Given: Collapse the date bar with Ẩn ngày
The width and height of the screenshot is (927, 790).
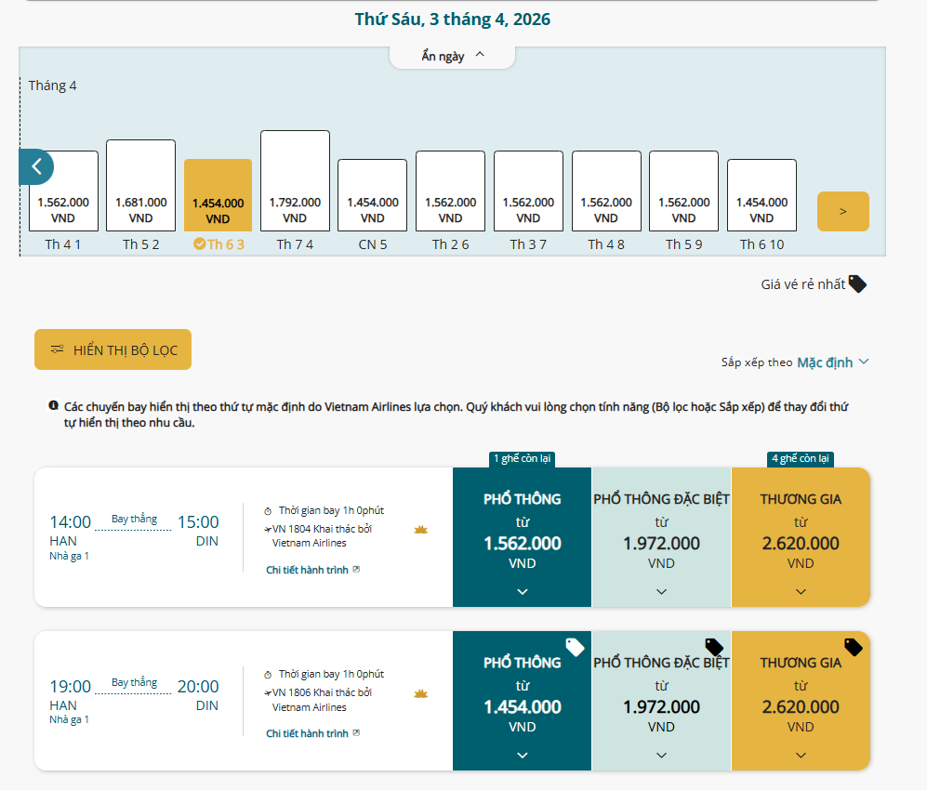Looking at the screenshot, I should click(452, 56).
